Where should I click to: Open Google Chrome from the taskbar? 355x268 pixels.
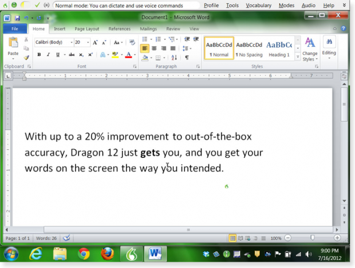pyautogui.click(x=84, y=254)
